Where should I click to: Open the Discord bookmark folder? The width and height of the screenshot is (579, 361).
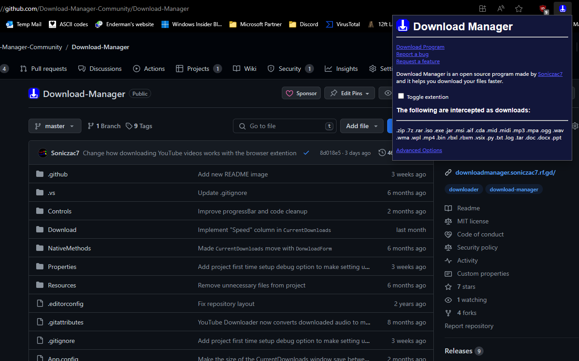[304, 24]
